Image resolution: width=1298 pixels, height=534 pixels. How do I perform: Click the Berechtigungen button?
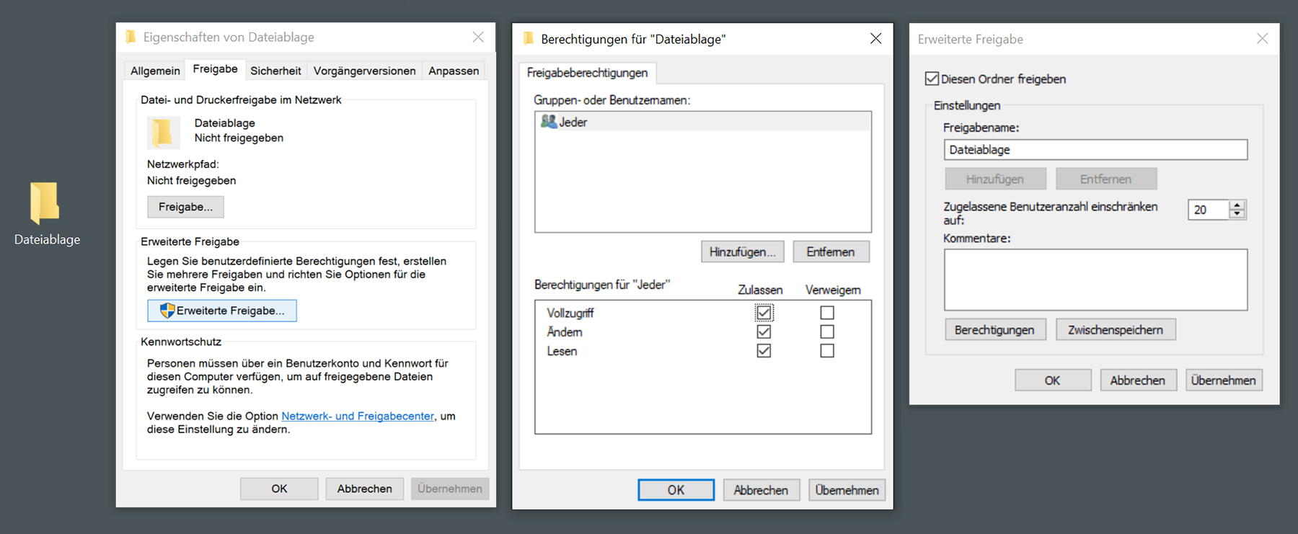tap(994, 330)
